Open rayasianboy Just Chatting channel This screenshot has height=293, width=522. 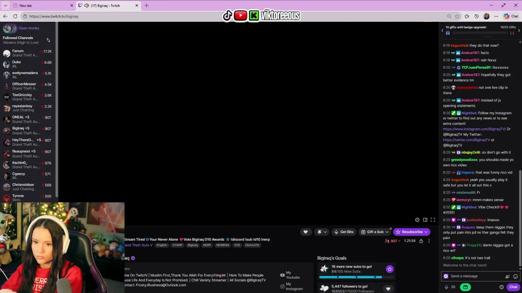pos(28,108)
